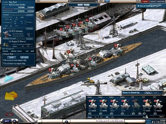Click the RENT unique ship button

point(12,57)
